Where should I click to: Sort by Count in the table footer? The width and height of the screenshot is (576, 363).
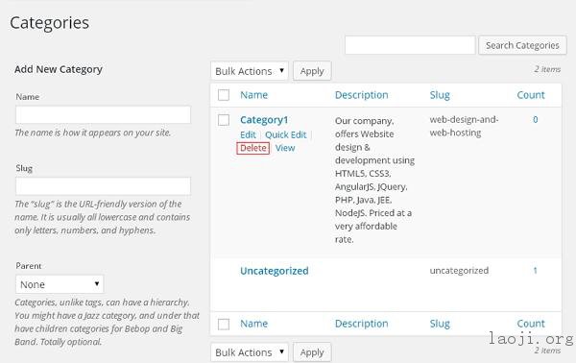pyautogui.click(x=531, y=324)
